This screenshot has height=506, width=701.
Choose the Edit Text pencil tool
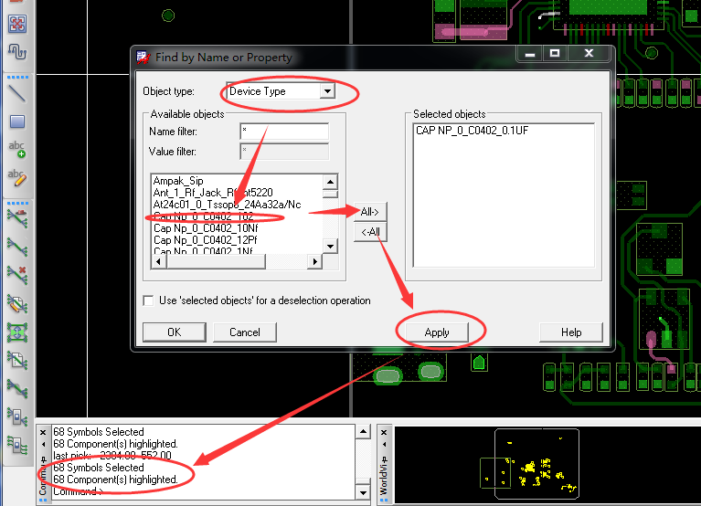pyautogui.click(x=17, y=177)
